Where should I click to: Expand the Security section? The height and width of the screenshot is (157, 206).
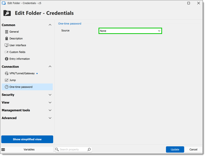[x=50, y=95]
